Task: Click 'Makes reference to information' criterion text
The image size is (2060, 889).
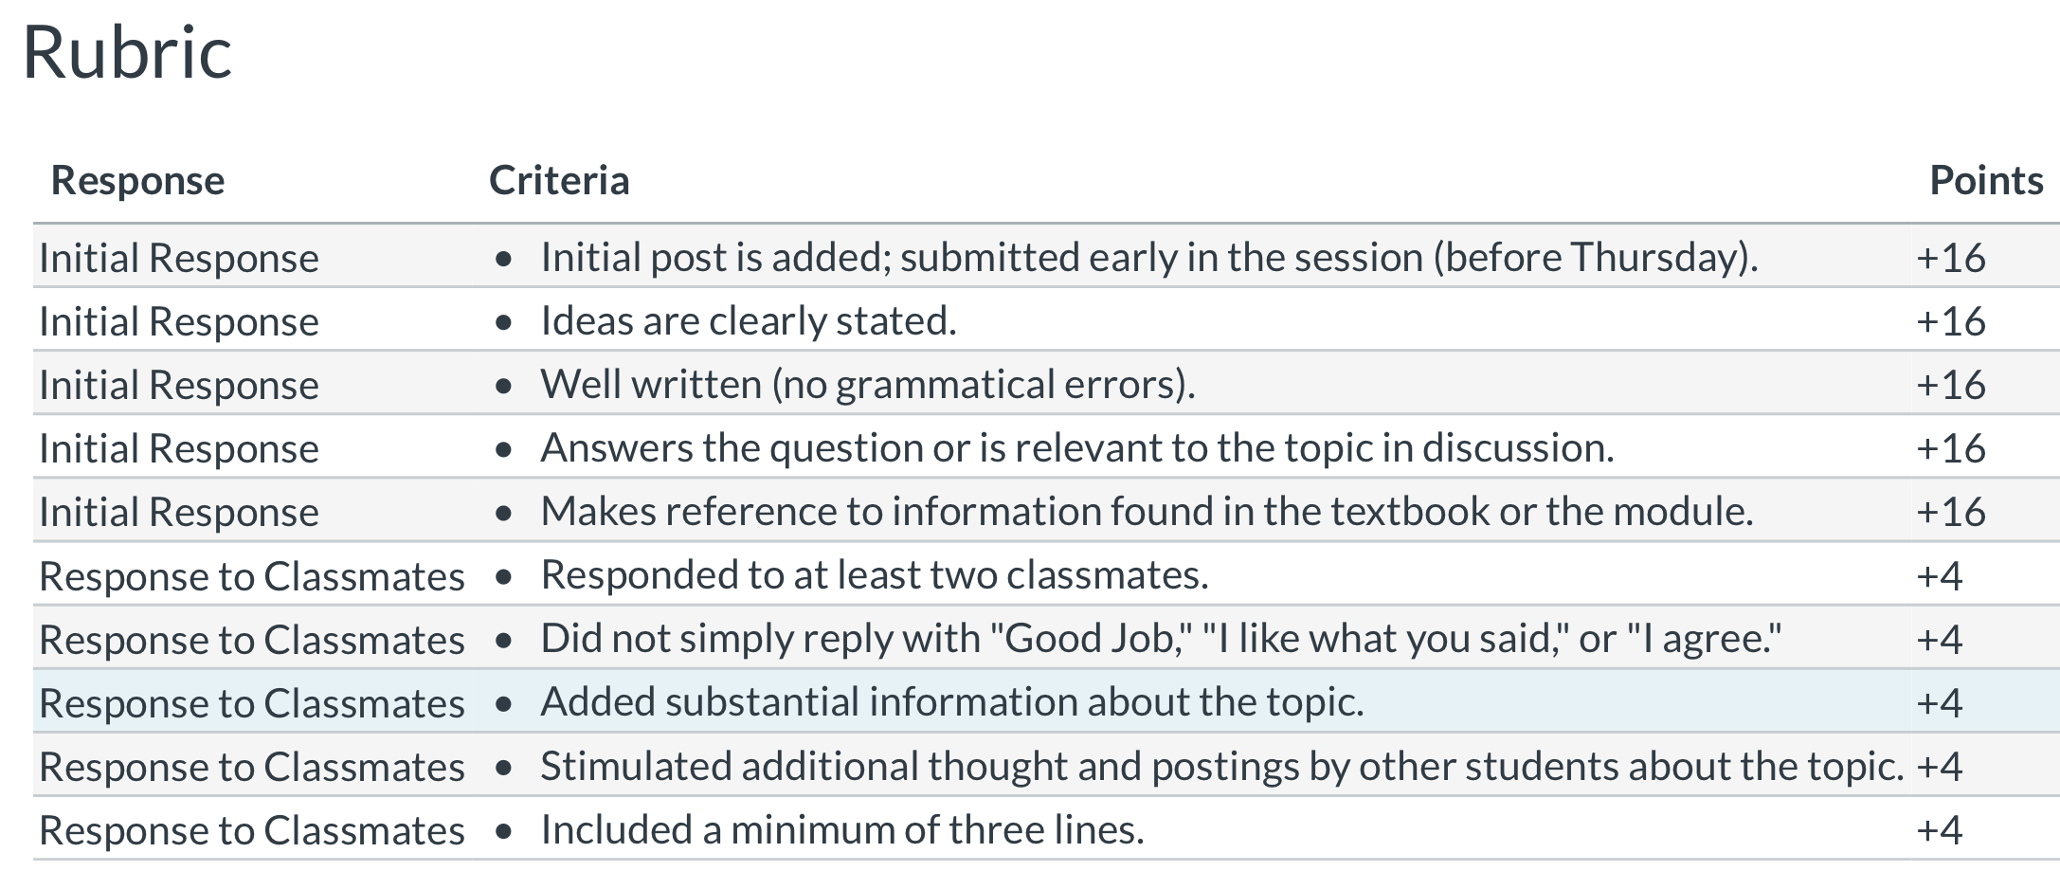Action: 1147,512
